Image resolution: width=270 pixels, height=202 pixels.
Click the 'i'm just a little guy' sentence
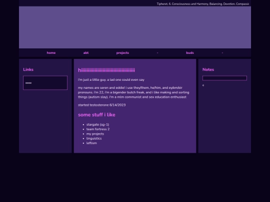111,80
